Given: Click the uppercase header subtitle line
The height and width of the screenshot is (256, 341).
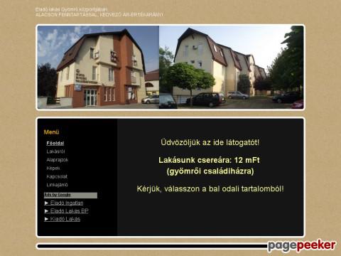Looking at the screenshot, I should tap(99, 15).
